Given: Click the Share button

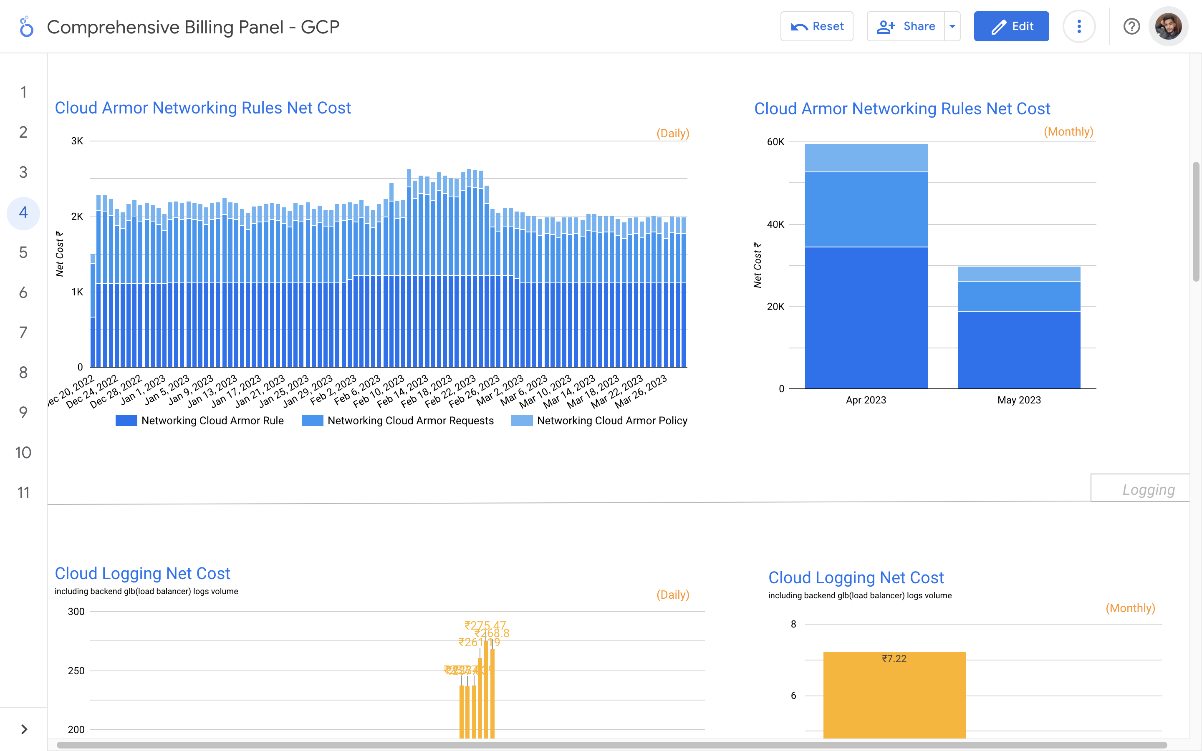Looking at the screenshot, I should coord(906,26).
